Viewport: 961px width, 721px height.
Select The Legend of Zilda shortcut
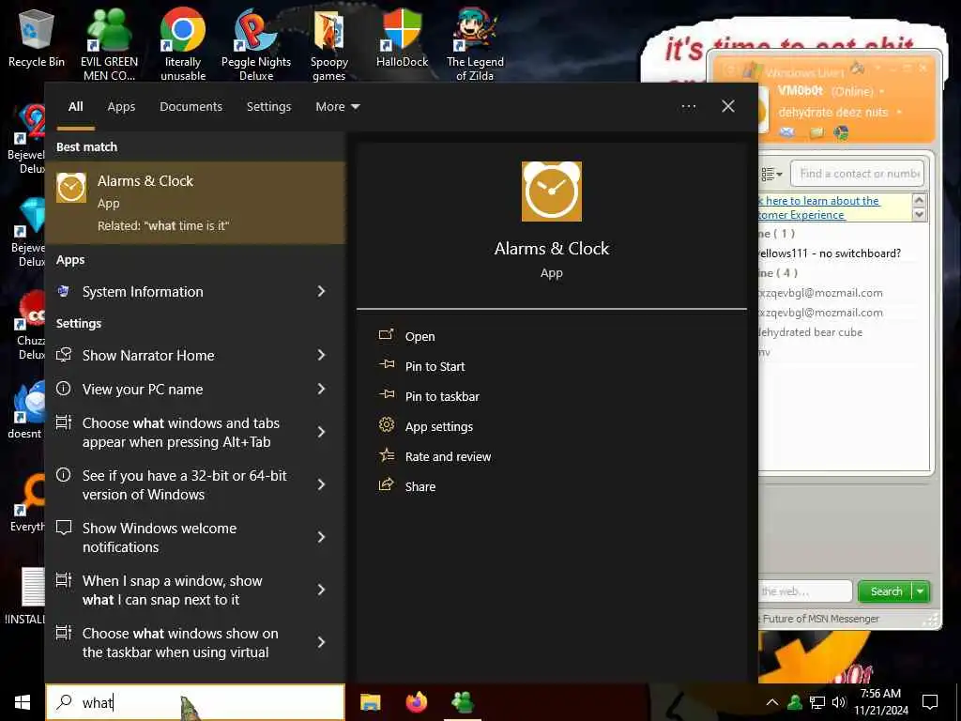click(475, 44)
